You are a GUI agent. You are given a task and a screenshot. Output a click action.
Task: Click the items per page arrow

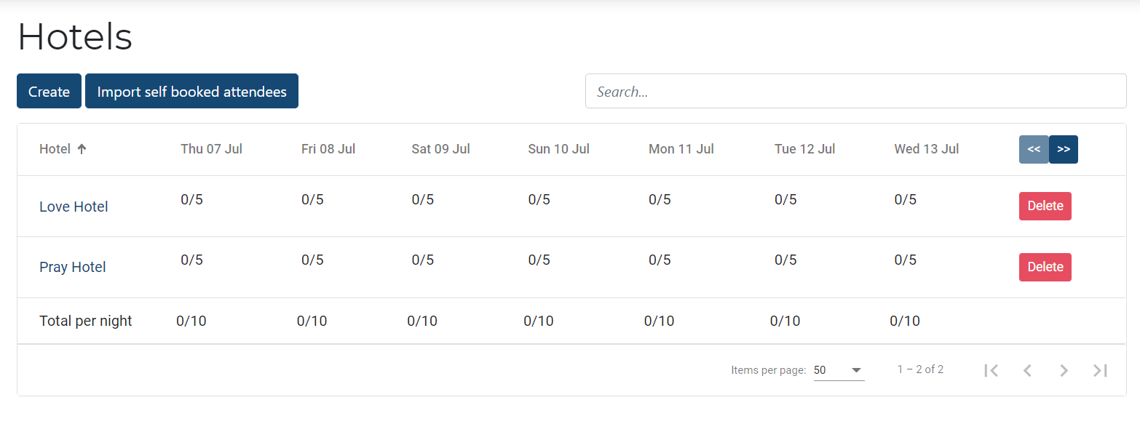(x=856, y=370)
